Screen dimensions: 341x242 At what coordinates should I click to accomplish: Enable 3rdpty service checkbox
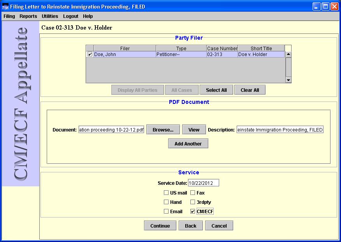coord(193,202)
